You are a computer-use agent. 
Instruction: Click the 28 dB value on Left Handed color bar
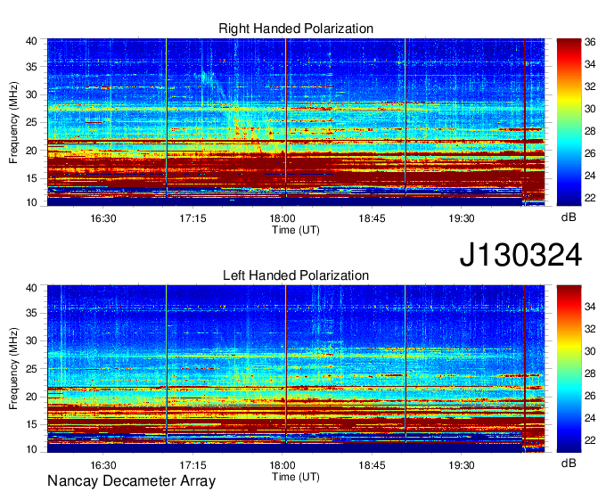pyautogui.click(x=590, y=373)
